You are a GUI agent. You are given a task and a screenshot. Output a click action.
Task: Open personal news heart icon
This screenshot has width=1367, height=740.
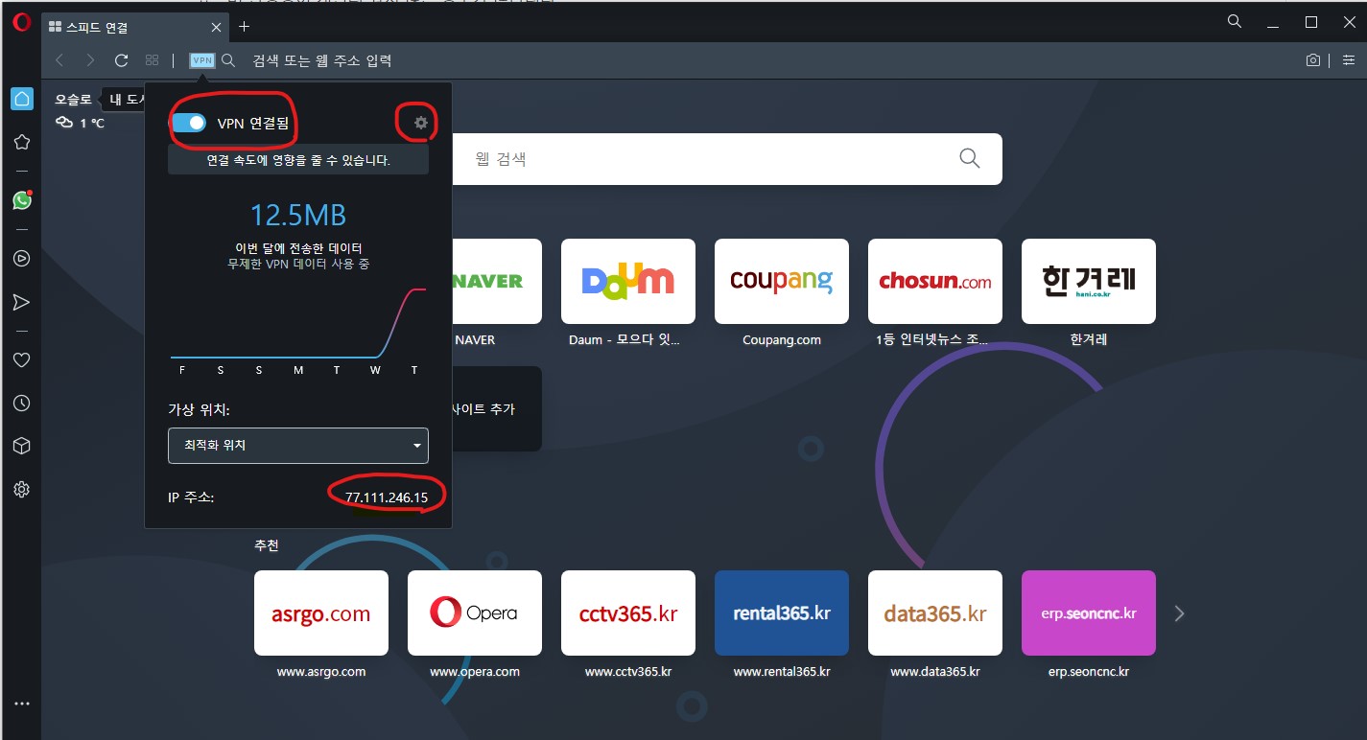pos(21,360)
